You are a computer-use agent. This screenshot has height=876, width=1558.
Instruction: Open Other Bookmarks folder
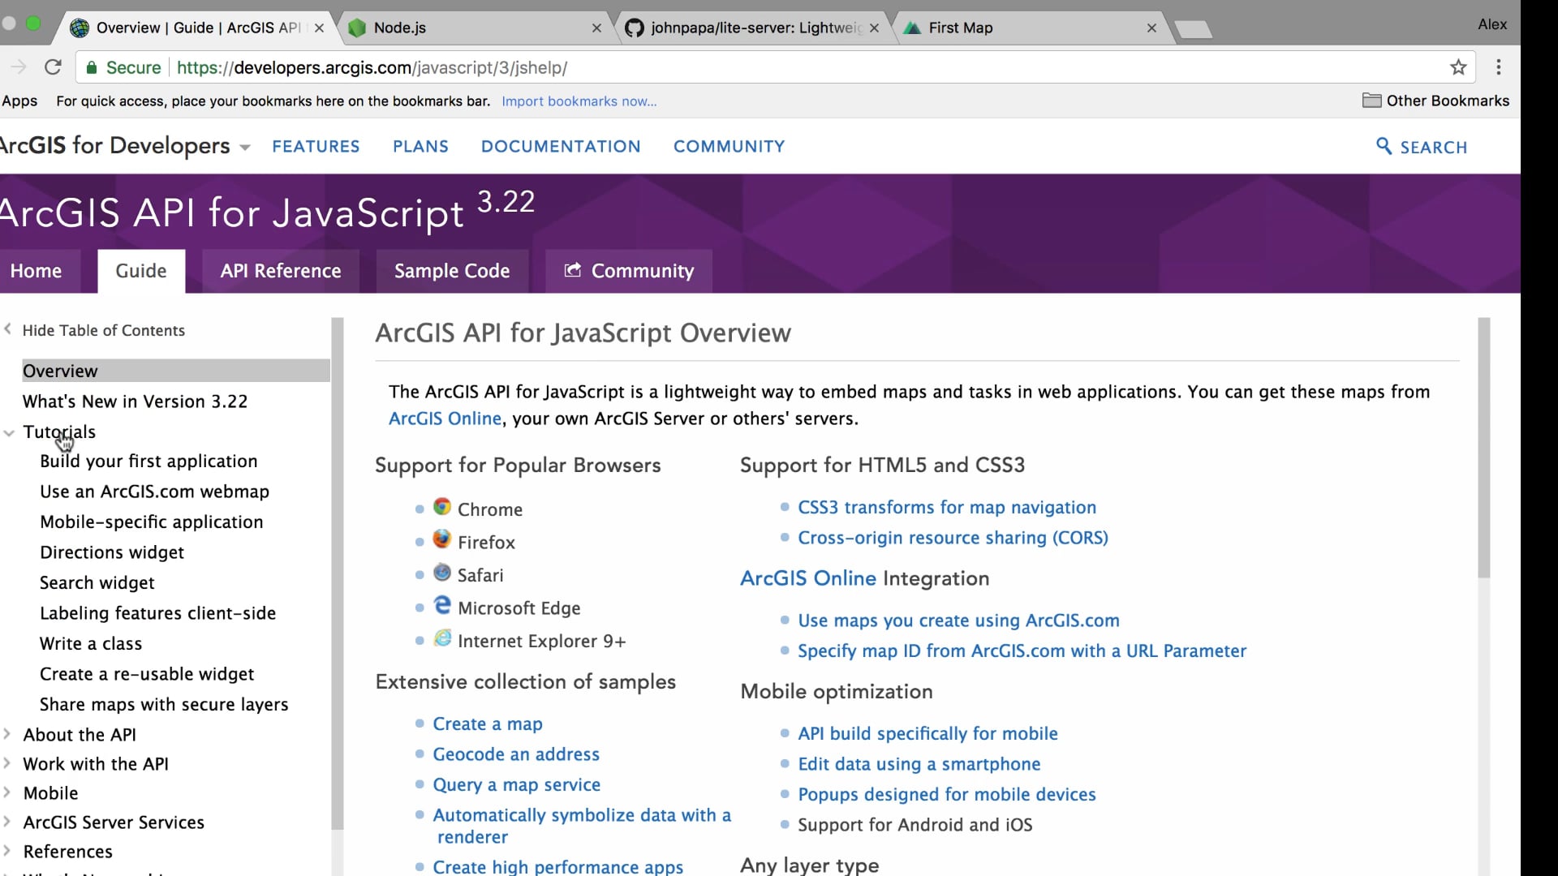[x=1435, y=101]
